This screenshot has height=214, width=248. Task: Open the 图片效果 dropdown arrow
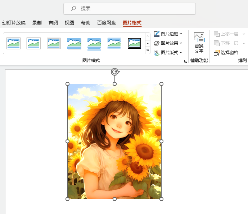[x=181, y=43]
